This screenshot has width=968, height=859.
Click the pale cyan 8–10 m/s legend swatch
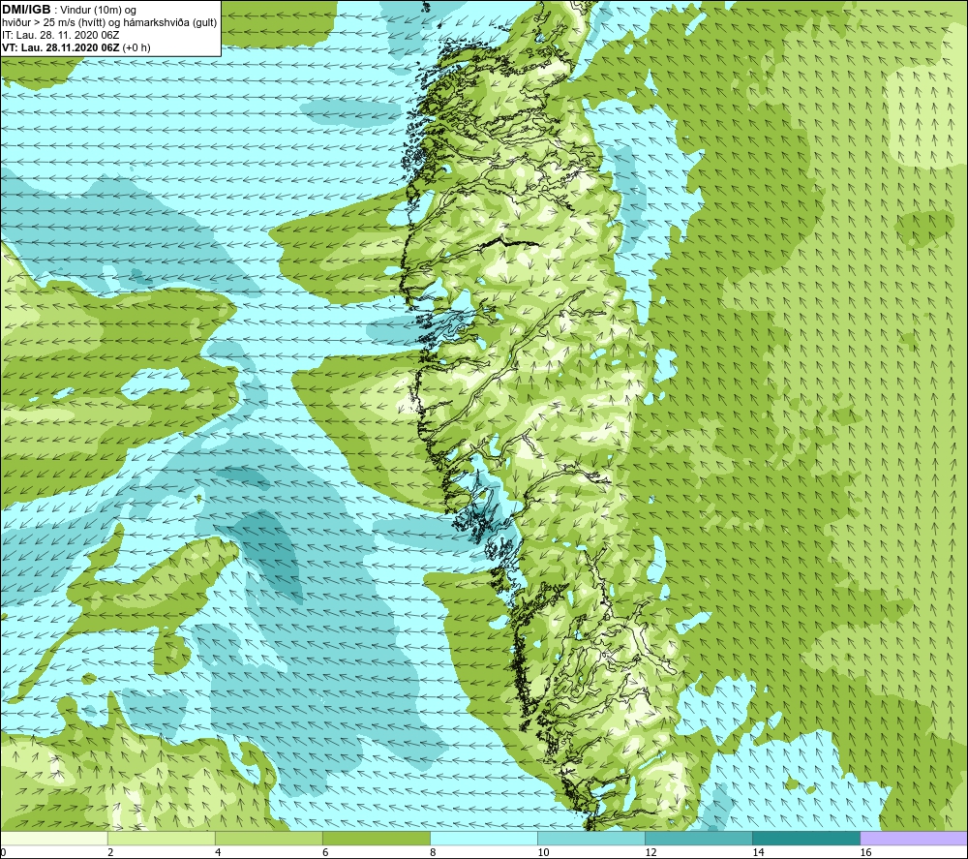click(x=483, y=838)
